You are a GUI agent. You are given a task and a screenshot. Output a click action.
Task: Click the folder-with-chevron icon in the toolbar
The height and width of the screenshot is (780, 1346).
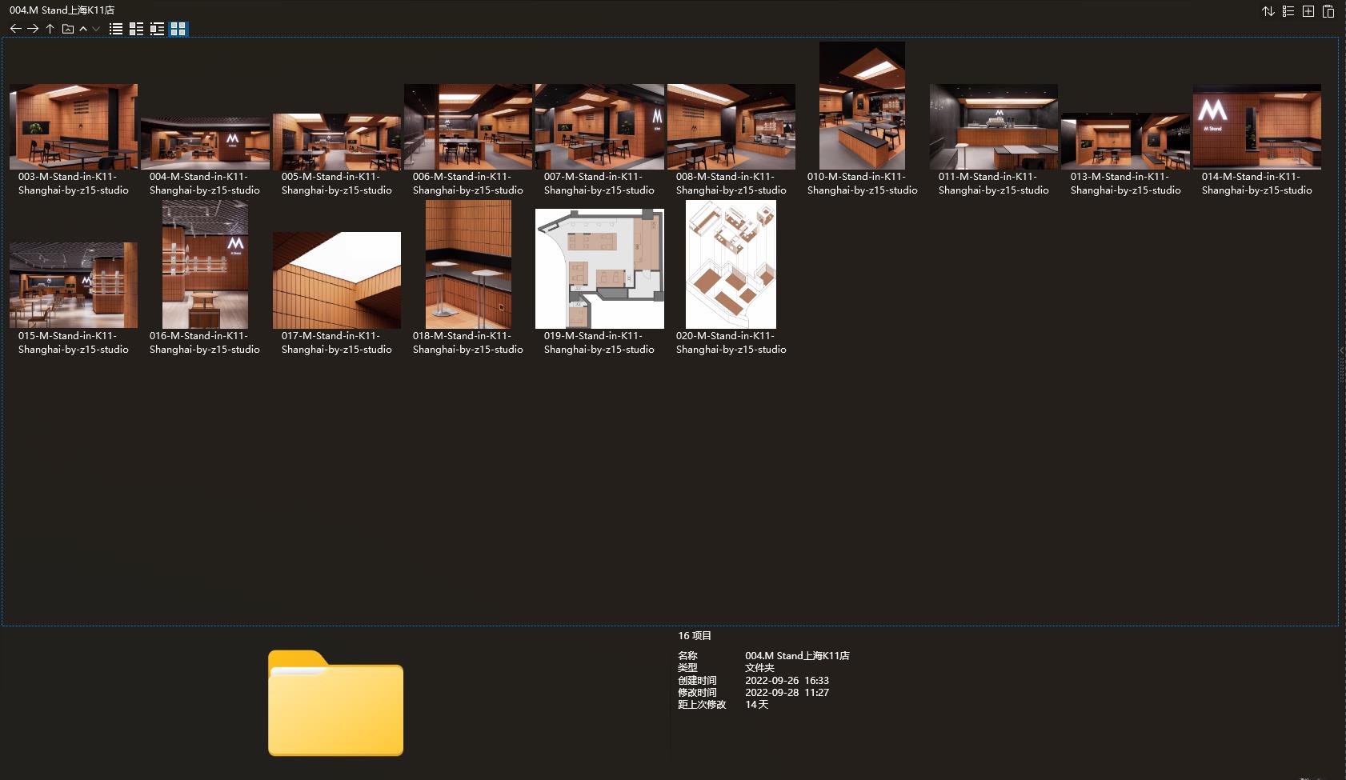click(68, 29)
